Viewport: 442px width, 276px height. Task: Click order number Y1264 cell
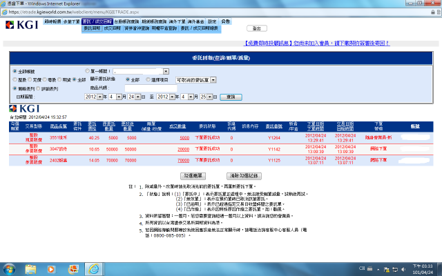pyautogui.click(x=274, y=138)
